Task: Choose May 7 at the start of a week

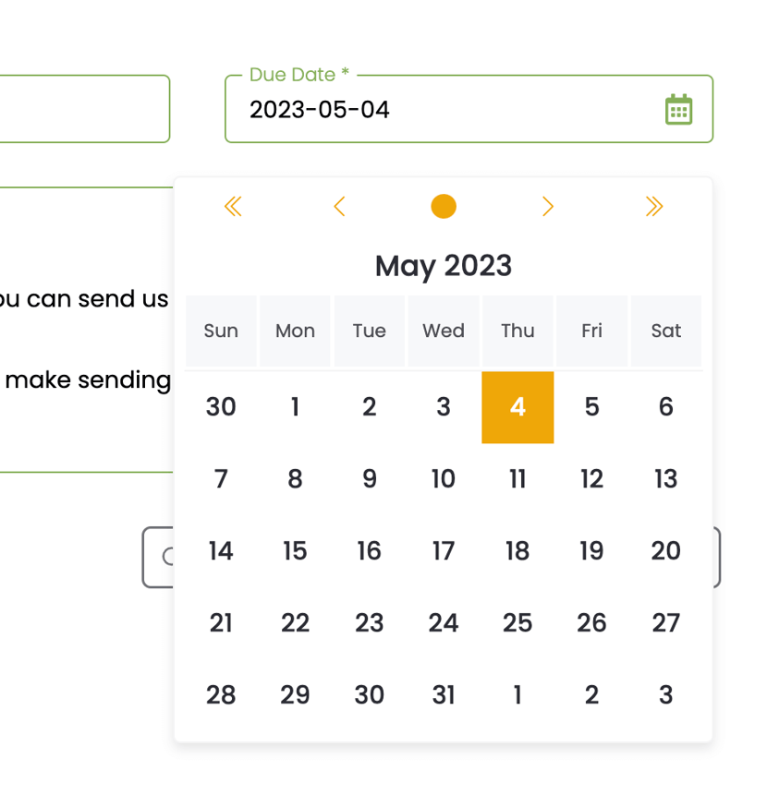Action: tap(221, 479)
